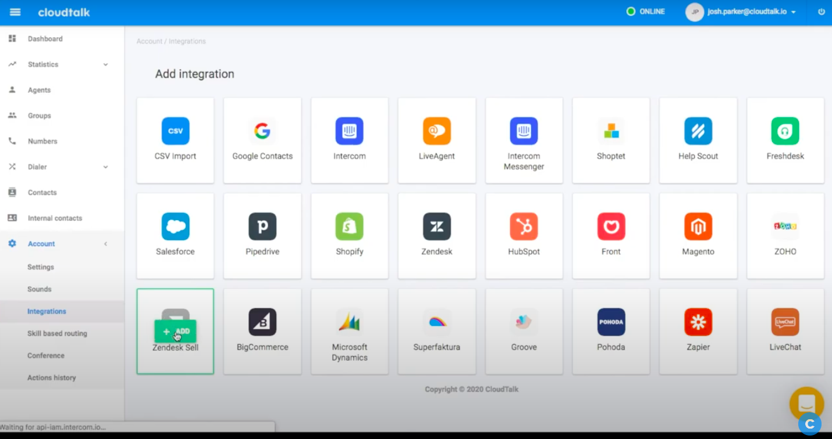832x439 pixels.
Task: Choose the Shopify bag icon
Action: (x=350, y=226)
